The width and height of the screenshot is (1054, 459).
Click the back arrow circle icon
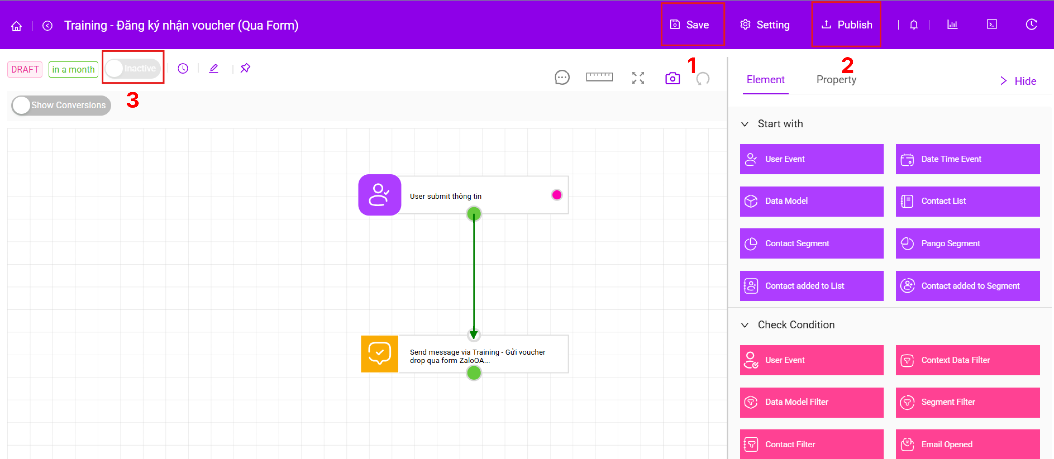(x=47, y=26)
